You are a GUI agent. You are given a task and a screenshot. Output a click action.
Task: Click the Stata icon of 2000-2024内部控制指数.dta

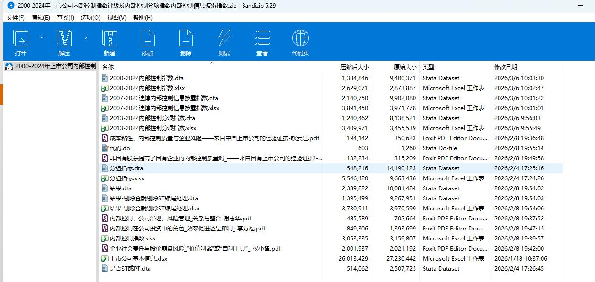(105, 78)
